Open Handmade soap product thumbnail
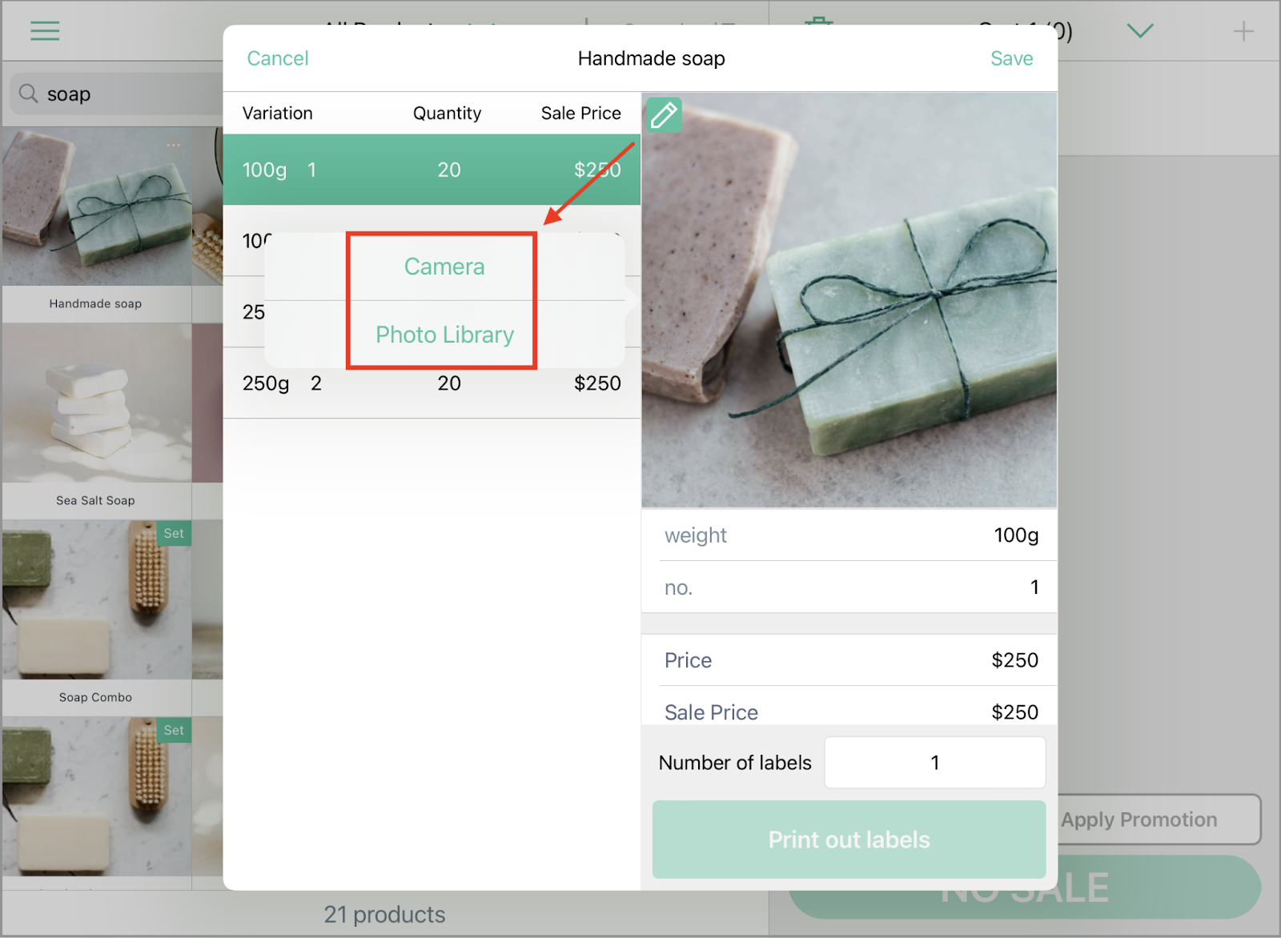Image resolution: width=1281 pixels, height=938 pixels. coord(96,206)
